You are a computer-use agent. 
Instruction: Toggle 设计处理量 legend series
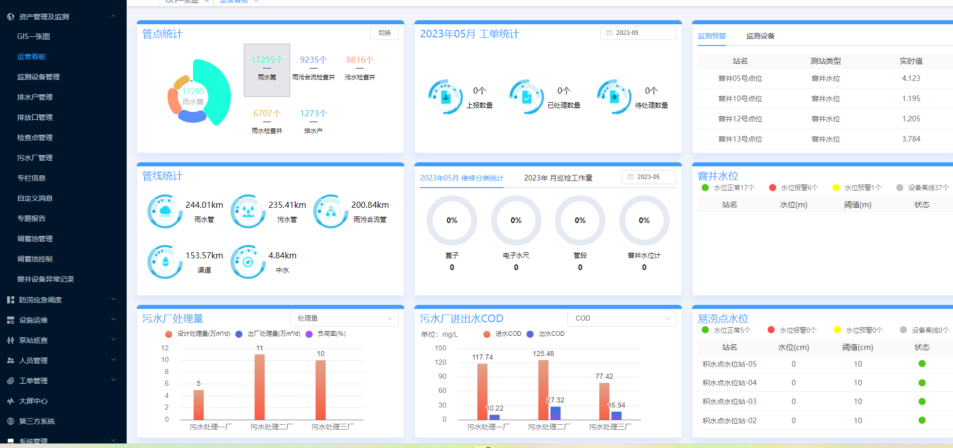198,334
